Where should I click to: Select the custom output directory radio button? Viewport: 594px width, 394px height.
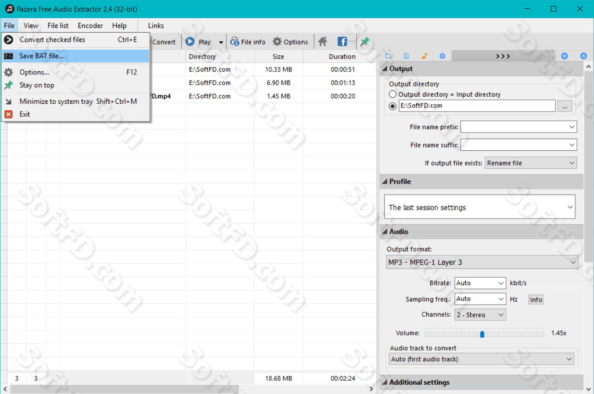tap(393, 106)
